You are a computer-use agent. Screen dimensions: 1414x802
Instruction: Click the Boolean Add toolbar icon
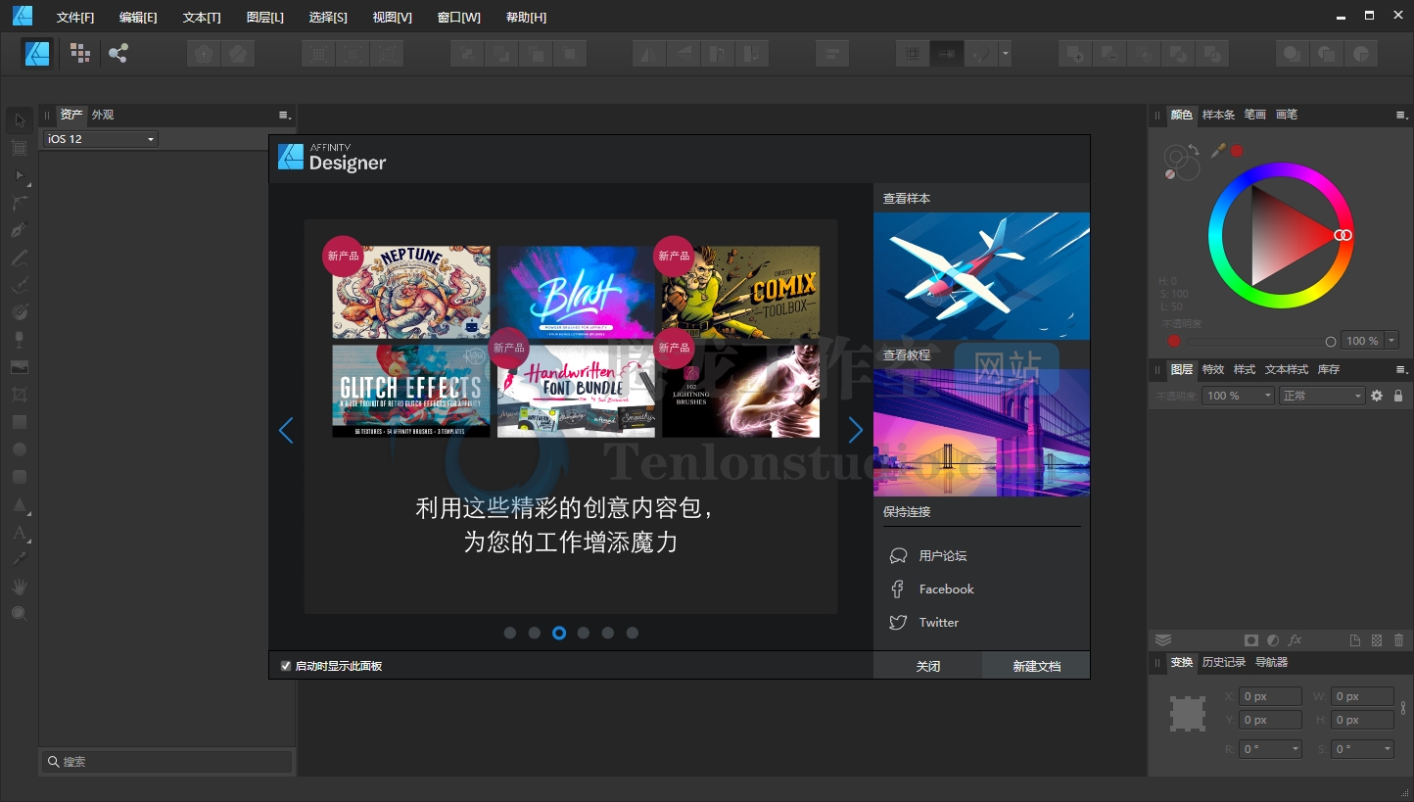click(x=1076, y=53)
